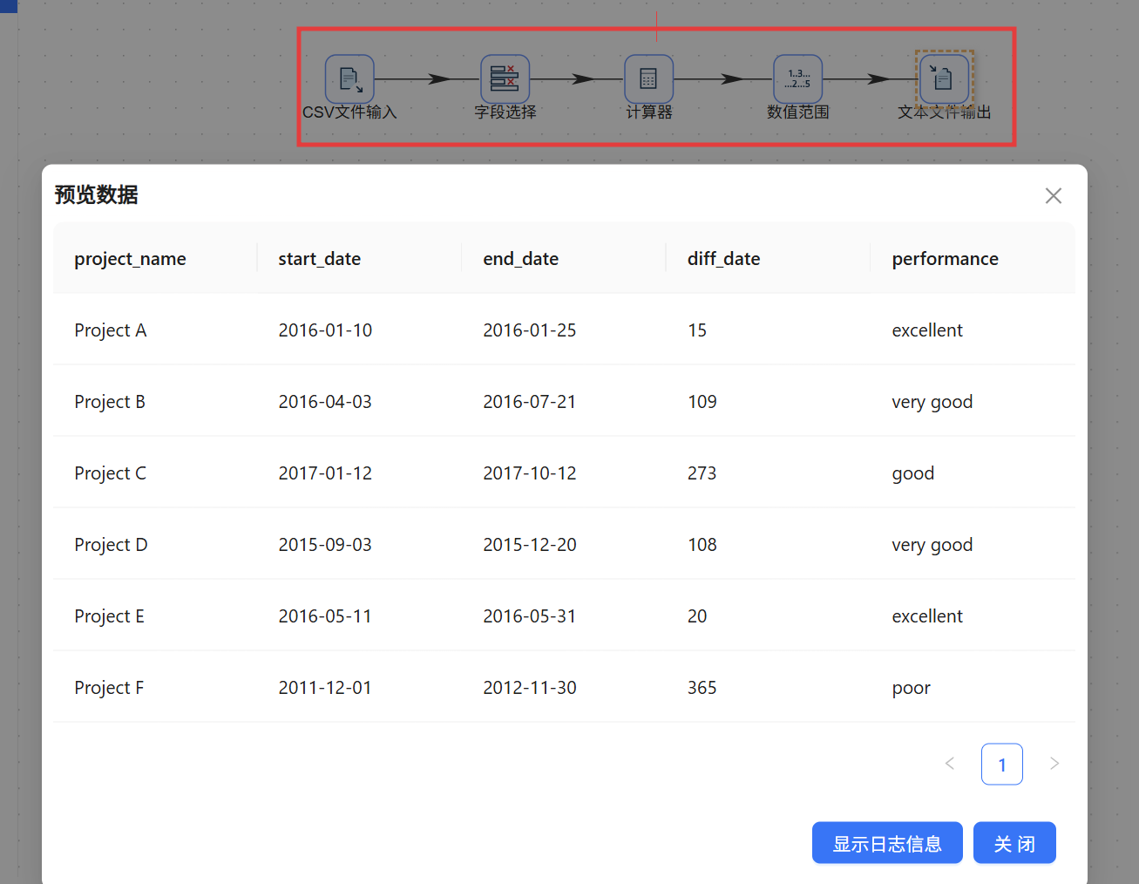Click the 显示日志信息 button
Image resolution: width=1139 pixels, height=884 pixels.
click(887, 843)
